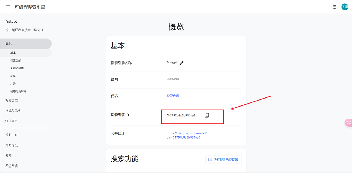Click the back arrow to all search engines
This screenshot has width=352, height=173.
[8, 30]
